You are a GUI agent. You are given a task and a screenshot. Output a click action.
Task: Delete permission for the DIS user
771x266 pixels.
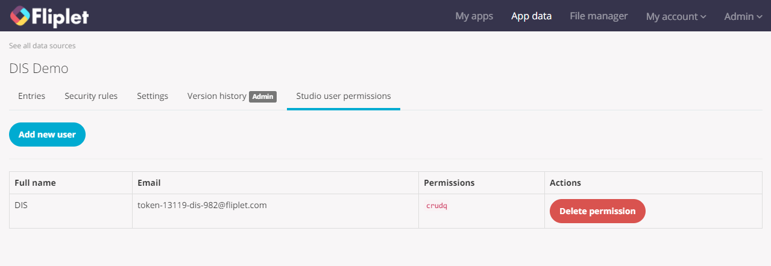click(x=597, y=211)
